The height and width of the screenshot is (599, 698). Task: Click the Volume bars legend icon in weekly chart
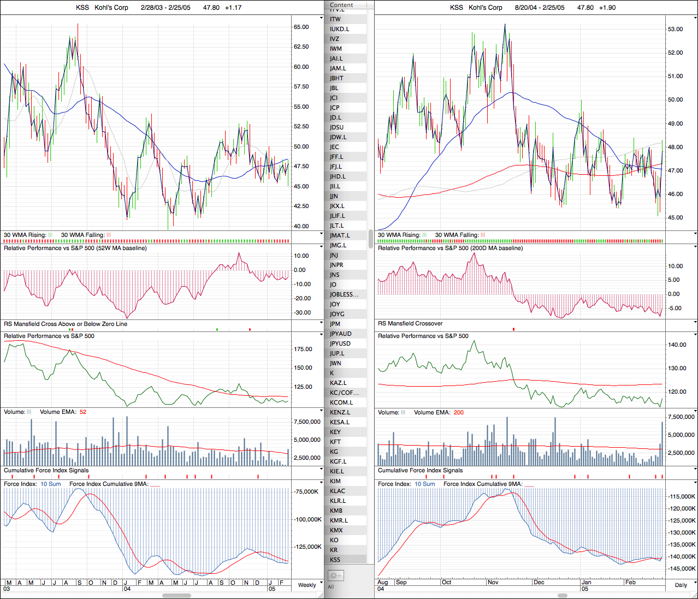tap(29, 412)
